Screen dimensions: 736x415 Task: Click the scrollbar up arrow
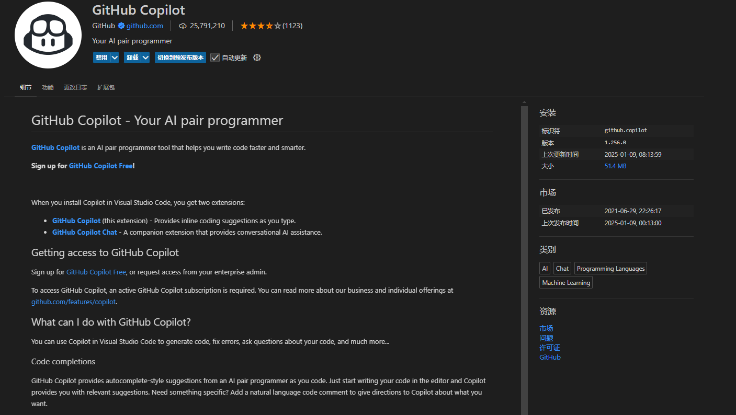coord(524,102)
